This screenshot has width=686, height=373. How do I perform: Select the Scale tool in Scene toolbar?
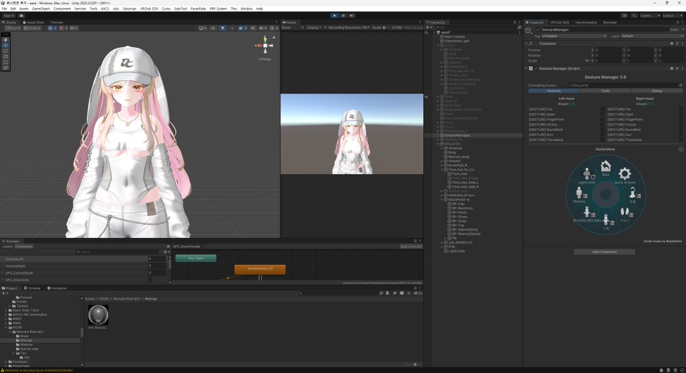click(x=6, y=57)
